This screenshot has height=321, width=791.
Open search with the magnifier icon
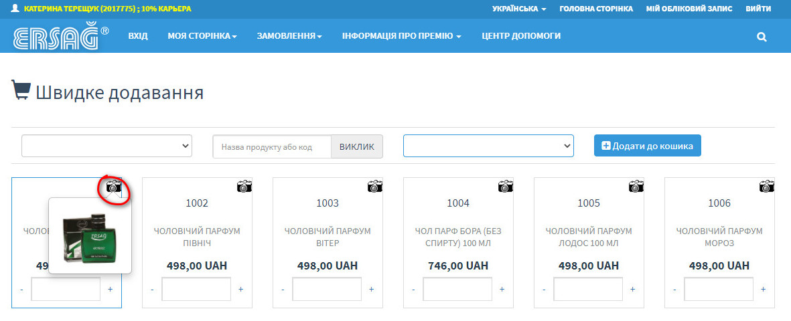762,37
